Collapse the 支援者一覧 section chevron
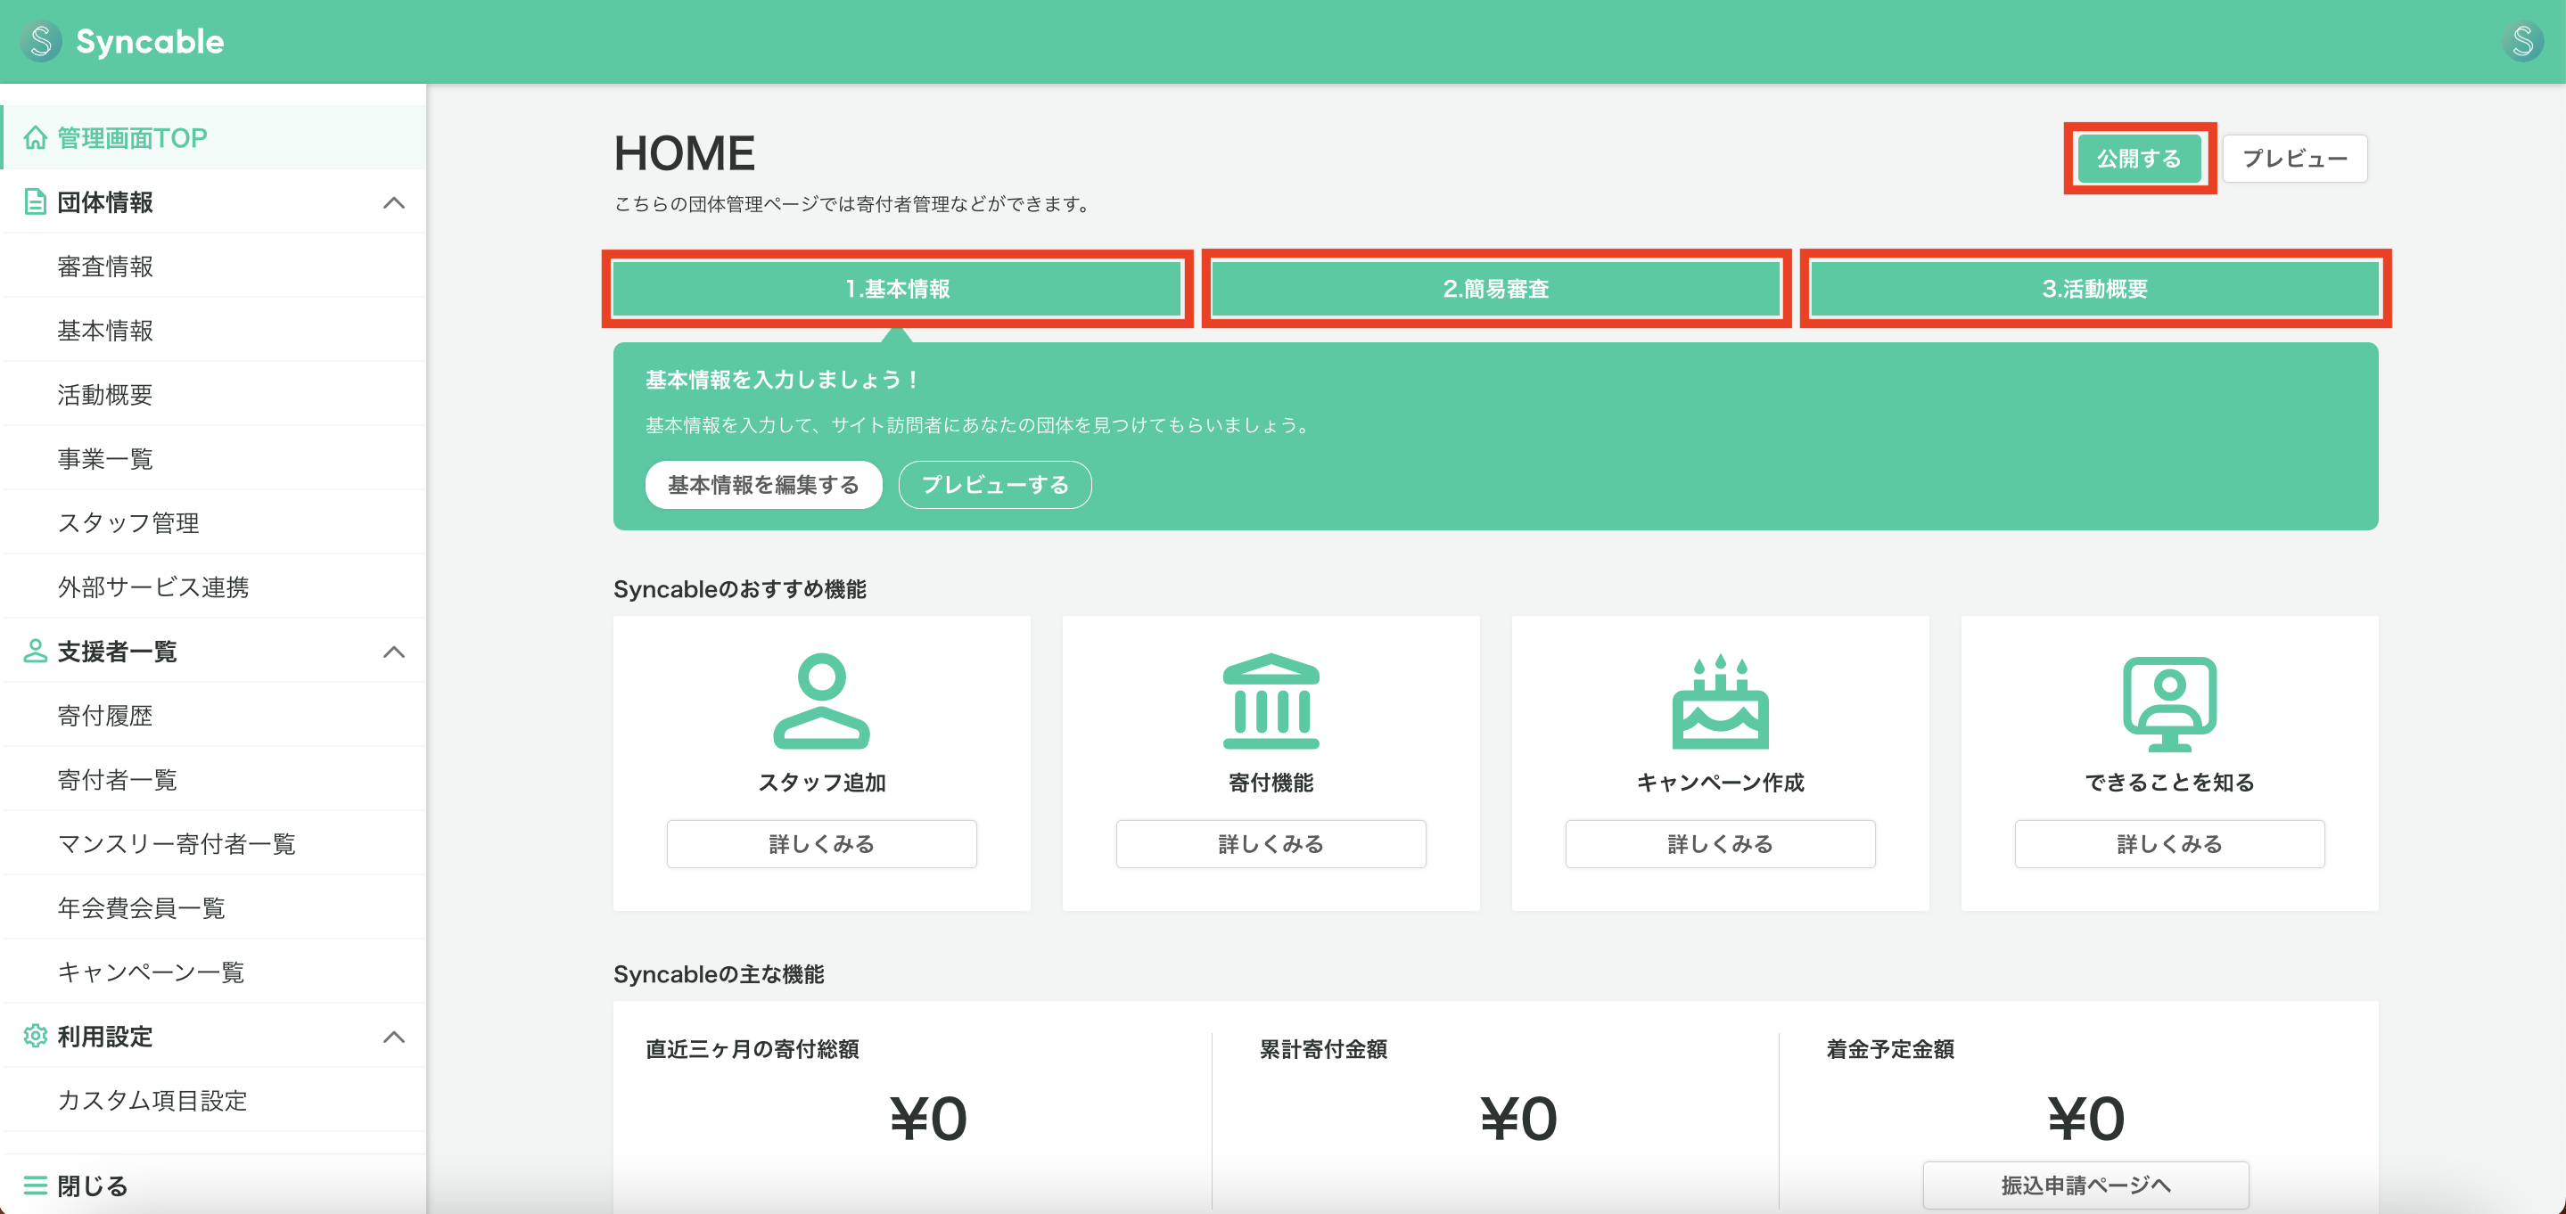The image size is (2566, 1214). [x=394, y=652]
